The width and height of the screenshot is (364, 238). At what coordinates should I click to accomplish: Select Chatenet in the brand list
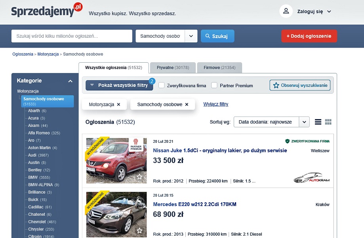(x=40, y=214)
